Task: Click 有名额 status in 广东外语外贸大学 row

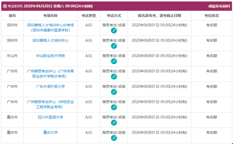Action: (x=211, y=86)
